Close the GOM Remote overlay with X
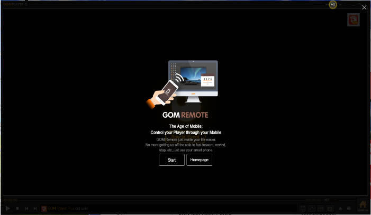This screenshot has height=215, width=371. [364, 7]
